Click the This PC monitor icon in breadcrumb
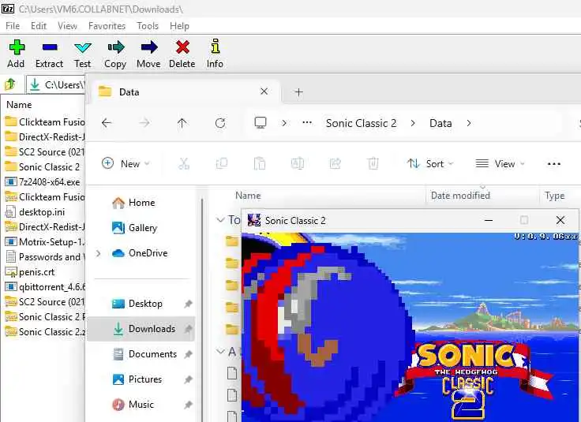The width and height of the screenshot is (581, 422). [x=261, y=123]
